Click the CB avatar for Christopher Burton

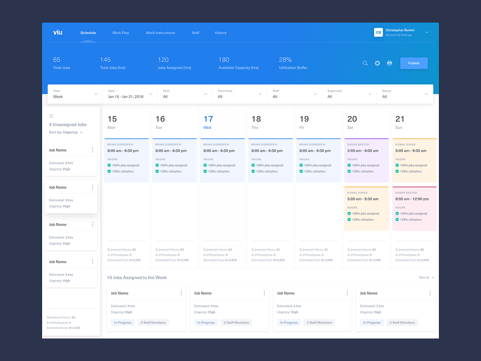(x=378, y=32)
